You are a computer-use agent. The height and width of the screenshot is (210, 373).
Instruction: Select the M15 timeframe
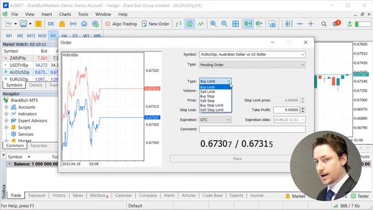(31, 36)
